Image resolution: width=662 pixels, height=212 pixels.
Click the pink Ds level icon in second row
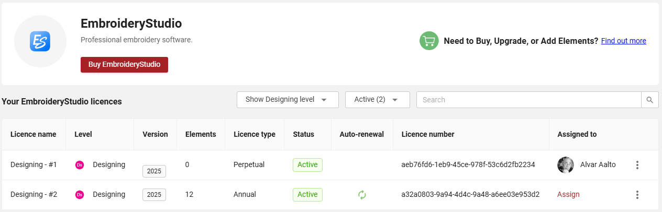coord(80,195)
